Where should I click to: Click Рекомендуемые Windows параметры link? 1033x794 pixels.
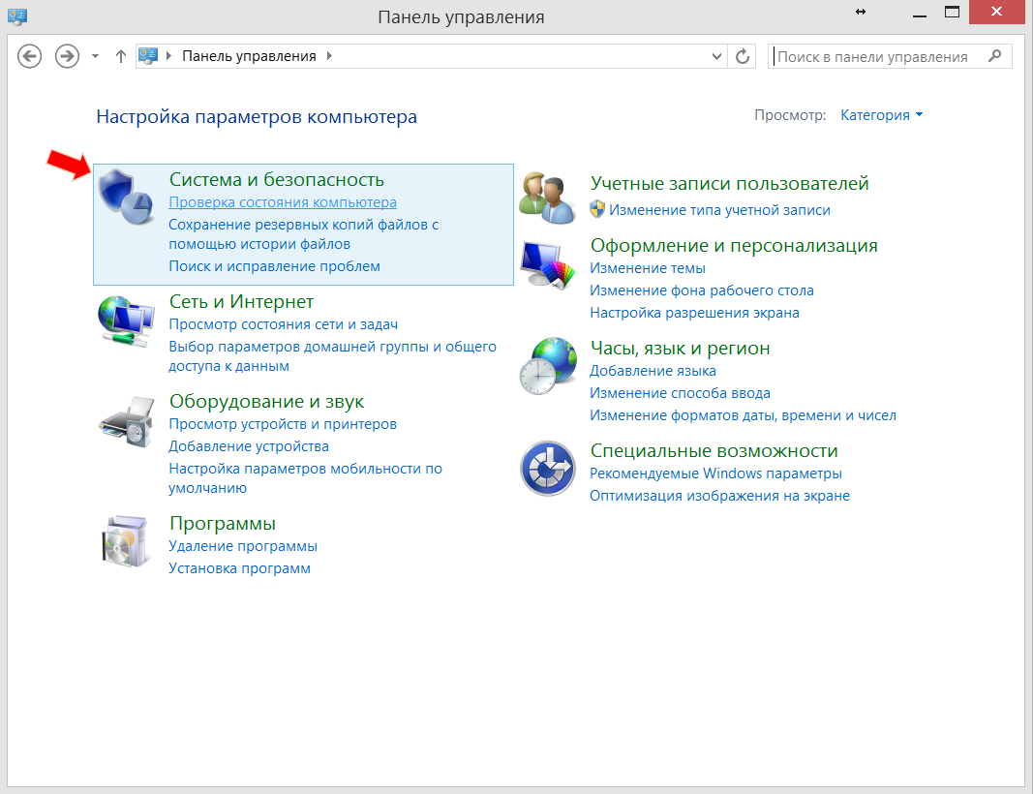tap(716, 473)
